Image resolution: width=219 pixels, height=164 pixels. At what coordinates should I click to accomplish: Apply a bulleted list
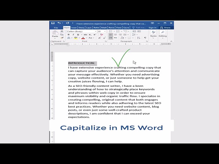point(111,31)
